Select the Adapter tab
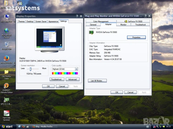The width and height of the screenshot is (173, 129). pos(108,24)
